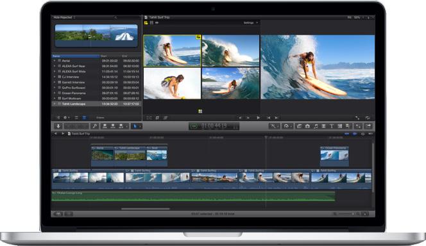Select the bottom-right barrel wave angle

click(x=231, y=83)
